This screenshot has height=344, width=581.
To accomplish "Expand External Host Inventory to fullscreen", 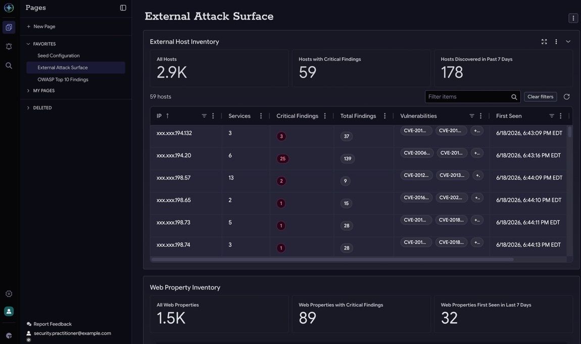I will (x=544, y=42).
